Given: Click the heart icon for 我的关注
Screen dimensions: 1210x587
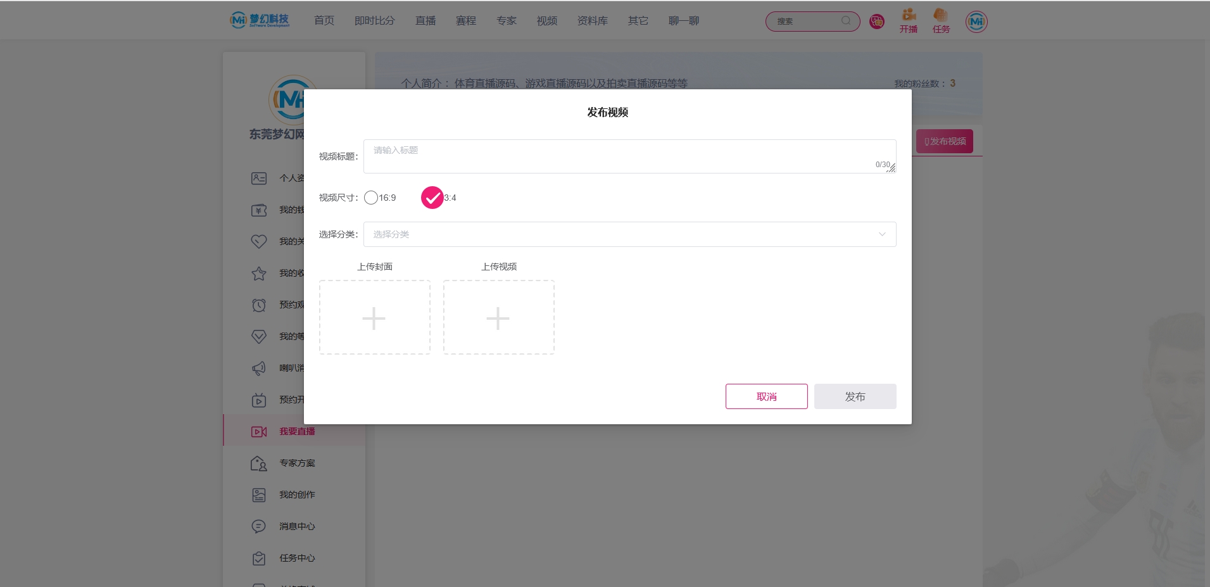Looking at the screenshot, I should [259, 241].
